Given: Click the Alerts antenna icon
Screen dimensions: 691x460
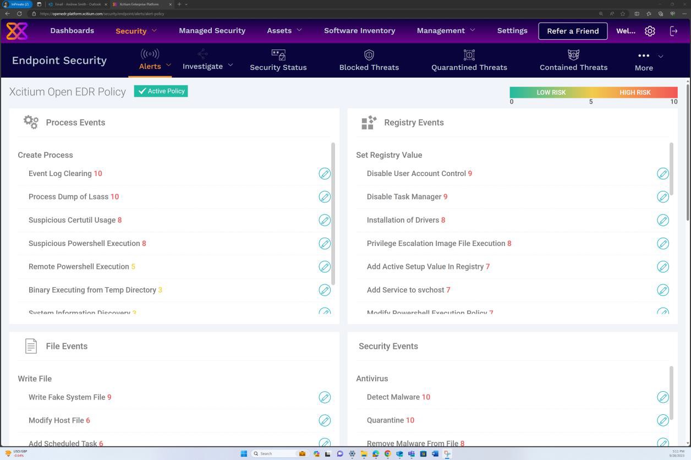Looking at the screenshot, I should click(149, 53).
